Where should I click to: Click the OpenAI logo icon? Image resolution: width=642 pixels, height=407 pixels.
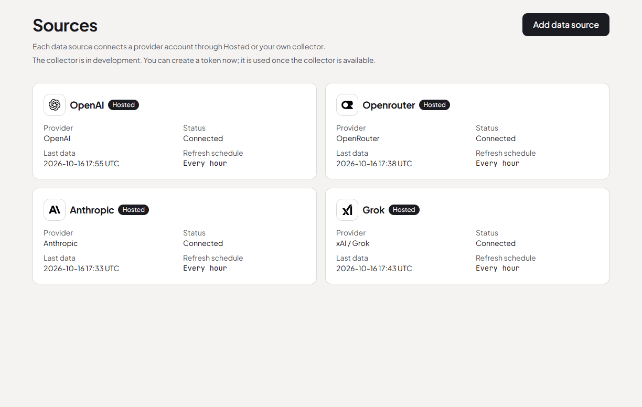55,105
